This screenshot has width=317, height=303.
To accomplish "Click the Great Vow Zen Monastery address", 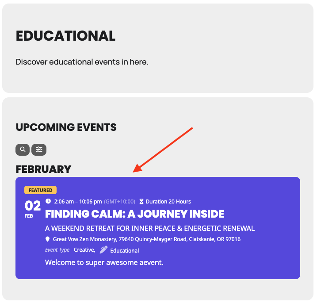I will point(146,239).
